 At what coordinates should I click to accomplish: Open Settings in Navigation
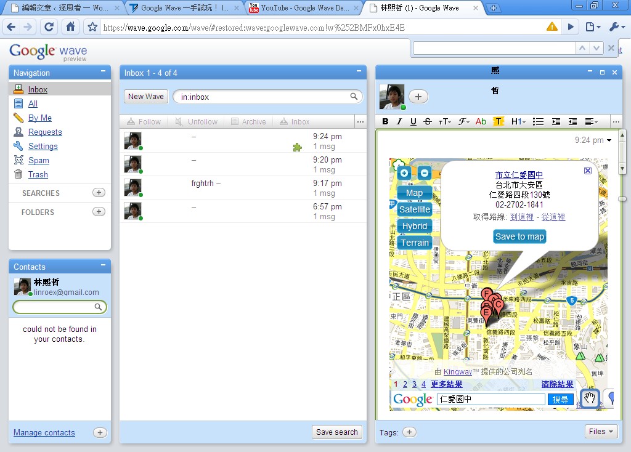click(43, 146)
